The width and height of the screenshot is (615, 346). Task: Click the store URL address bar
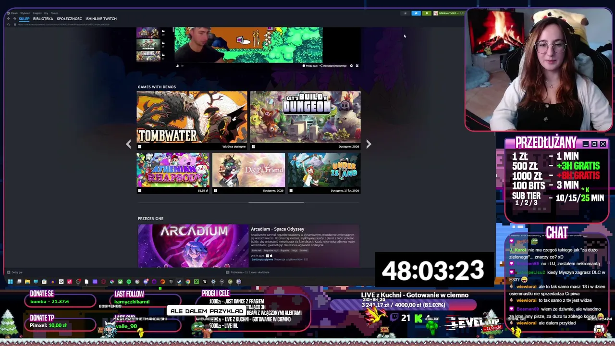[x=63, y=25]
